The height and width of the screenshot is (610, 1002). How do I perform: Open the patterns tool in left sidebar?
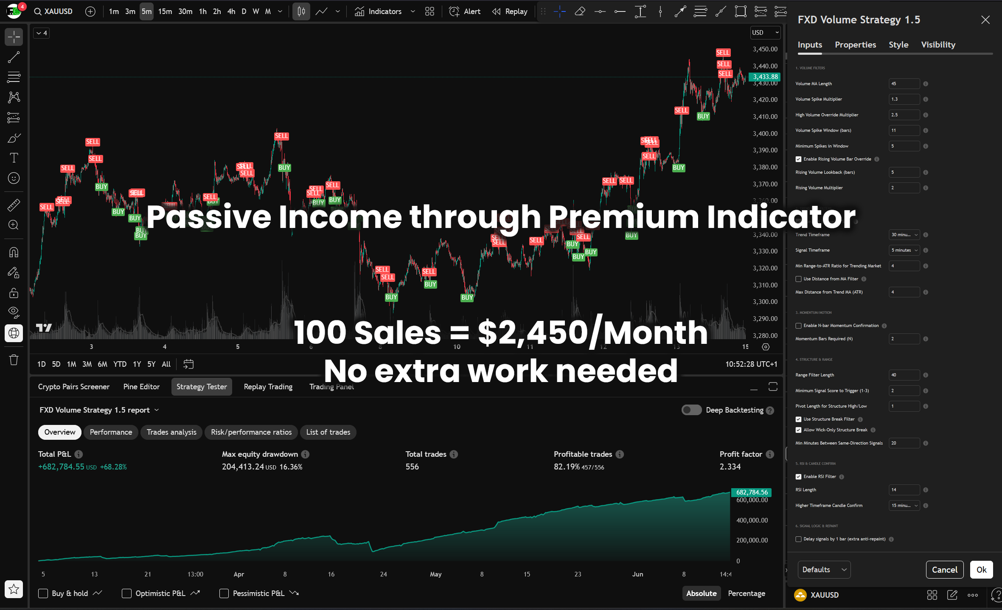14,97
